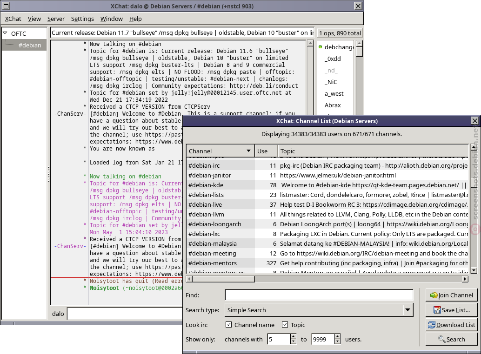Click the window menu icon in XChat title bar
The height and width of the screenshot is (354, 481).
point(6,6)
